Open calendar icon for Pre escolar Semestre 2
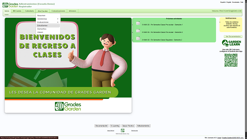The height and width of the screenshot is (139, 247). pos(138,31)
